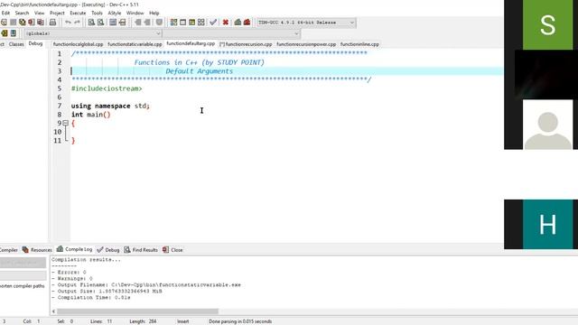Open the Help menu
The width and height of the screenshot is (578, 325).
154,13
